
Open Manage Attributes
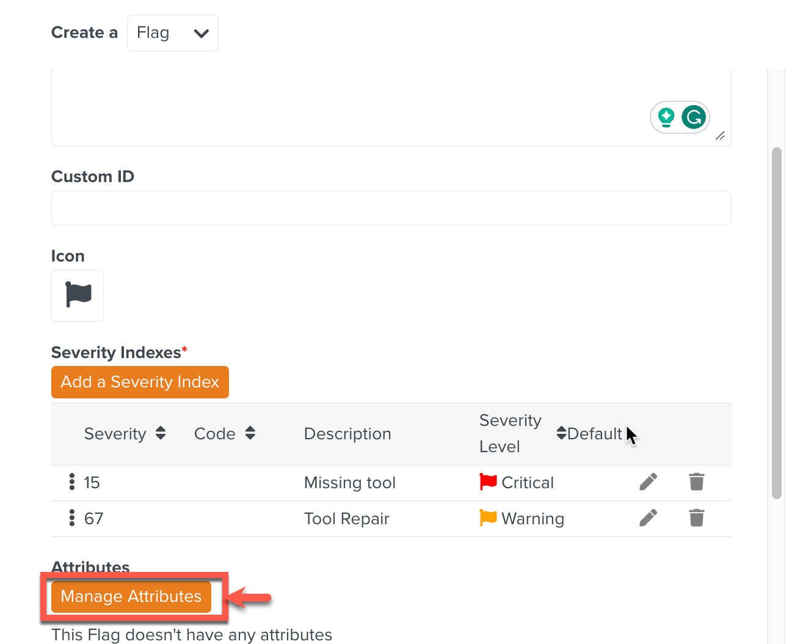[x=131, y=596]
